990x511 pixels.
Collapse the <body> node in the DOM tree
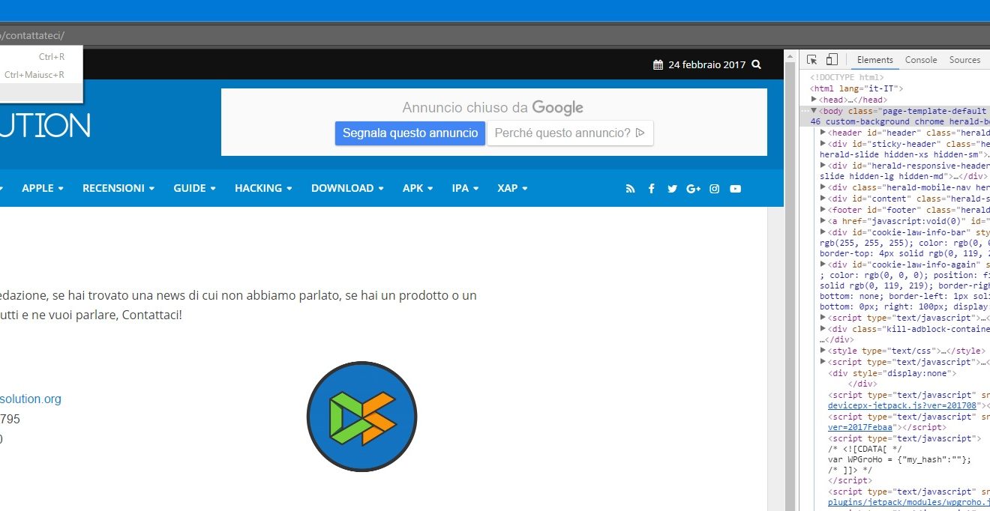814,111
